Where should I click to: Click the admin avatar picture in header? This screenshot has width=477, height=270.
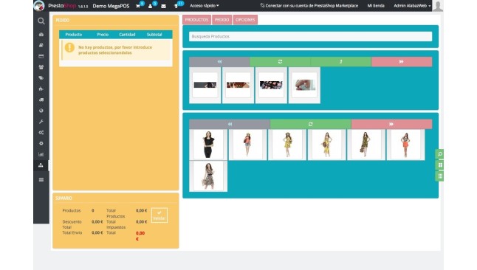(x=438, y=6)
